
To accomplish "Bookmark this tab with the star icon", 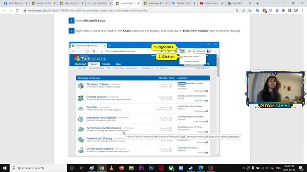I will coord(250,11).
